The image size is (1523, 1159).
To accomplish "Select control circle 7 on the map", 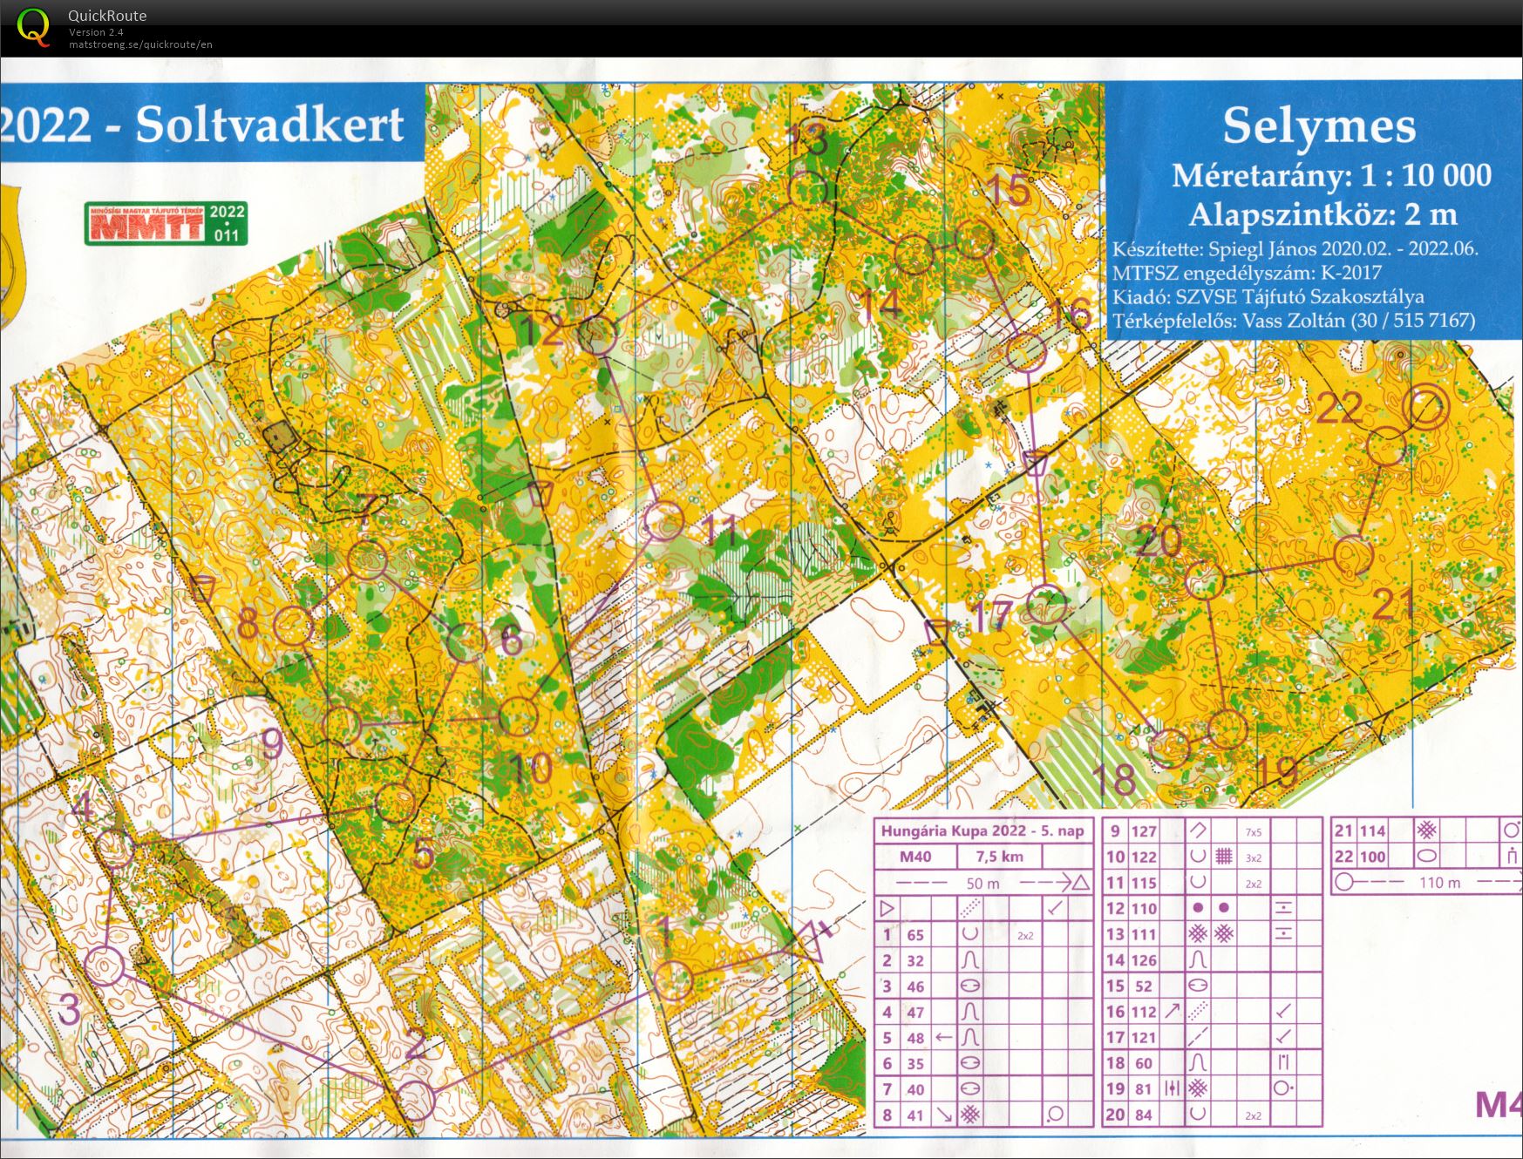I will point(367,559).
